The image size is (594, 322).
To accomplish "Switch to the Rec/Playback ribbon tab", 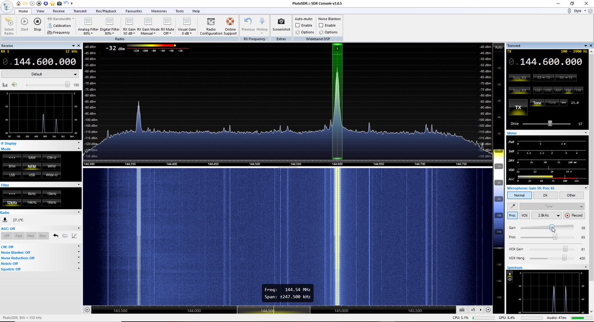I will 106,11.
